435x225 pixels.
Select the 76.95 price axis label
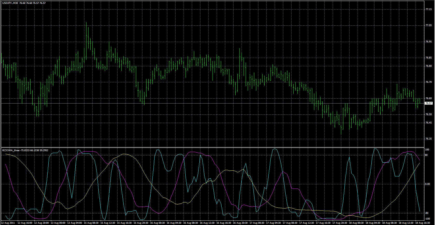click(x=428, y=42)
